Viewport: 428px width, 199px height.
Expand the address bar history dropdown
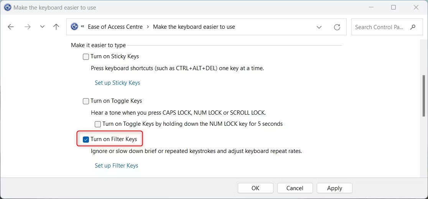click(x=319, y=27)
